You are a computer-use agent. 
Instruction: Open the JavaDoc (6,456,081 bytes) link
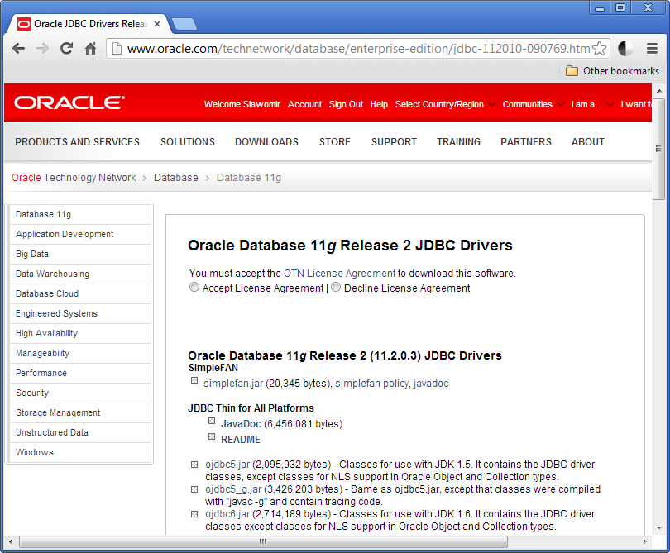(241, 423)
